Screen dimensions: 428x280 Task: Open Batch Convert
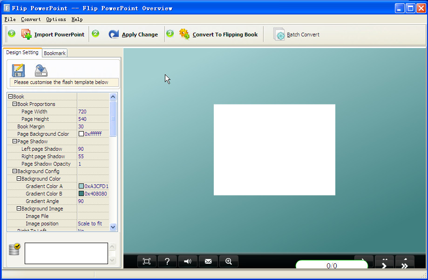click(x=296, y=35)
